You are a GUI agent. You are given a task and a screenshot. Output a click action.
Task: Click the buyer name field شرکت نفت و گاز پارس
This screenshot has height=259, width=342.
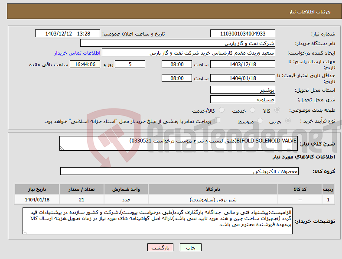click(178, 43)
